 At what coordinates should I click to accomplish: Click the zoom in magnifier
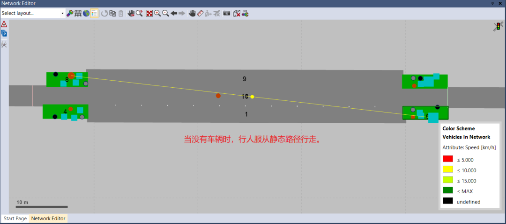coord(157,13)
